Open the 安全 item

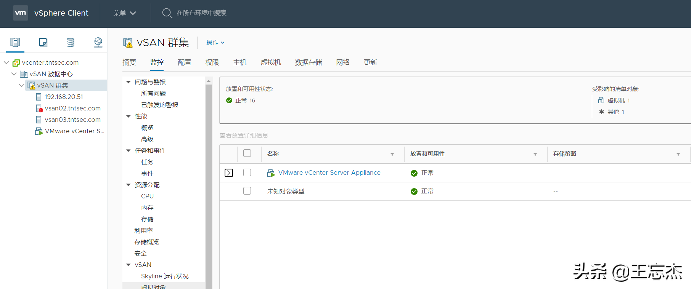140,254
